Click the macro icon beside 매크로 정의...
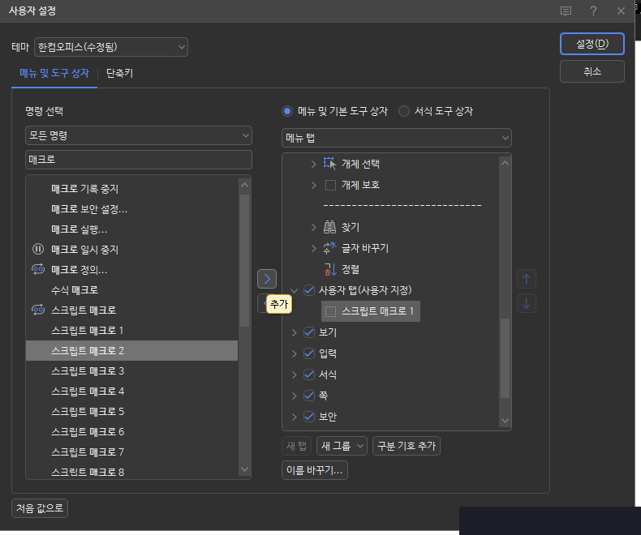Viewport: 641px width, 535px height. pos(38,270)
